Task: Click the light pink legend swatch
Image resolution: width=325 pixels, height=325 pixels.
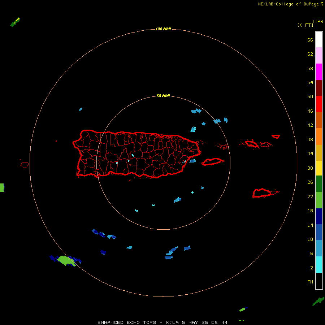Action: click(x=319, y=56)
